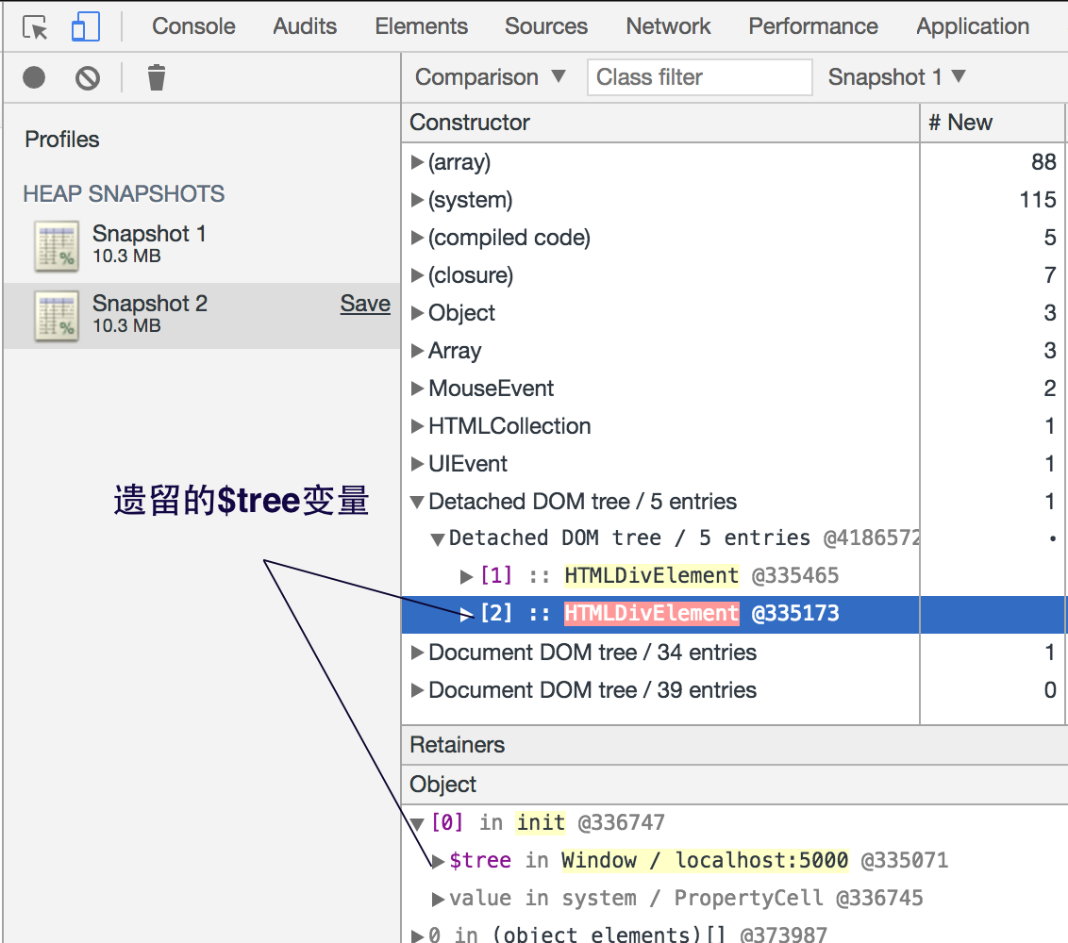
Task: Switch to the Sources tab
Action: point(546,25)
